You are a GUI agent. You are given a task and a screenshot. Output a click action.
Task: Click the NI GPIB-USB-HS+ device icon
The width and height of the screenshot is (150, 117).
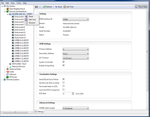click(x=10, y=14)
